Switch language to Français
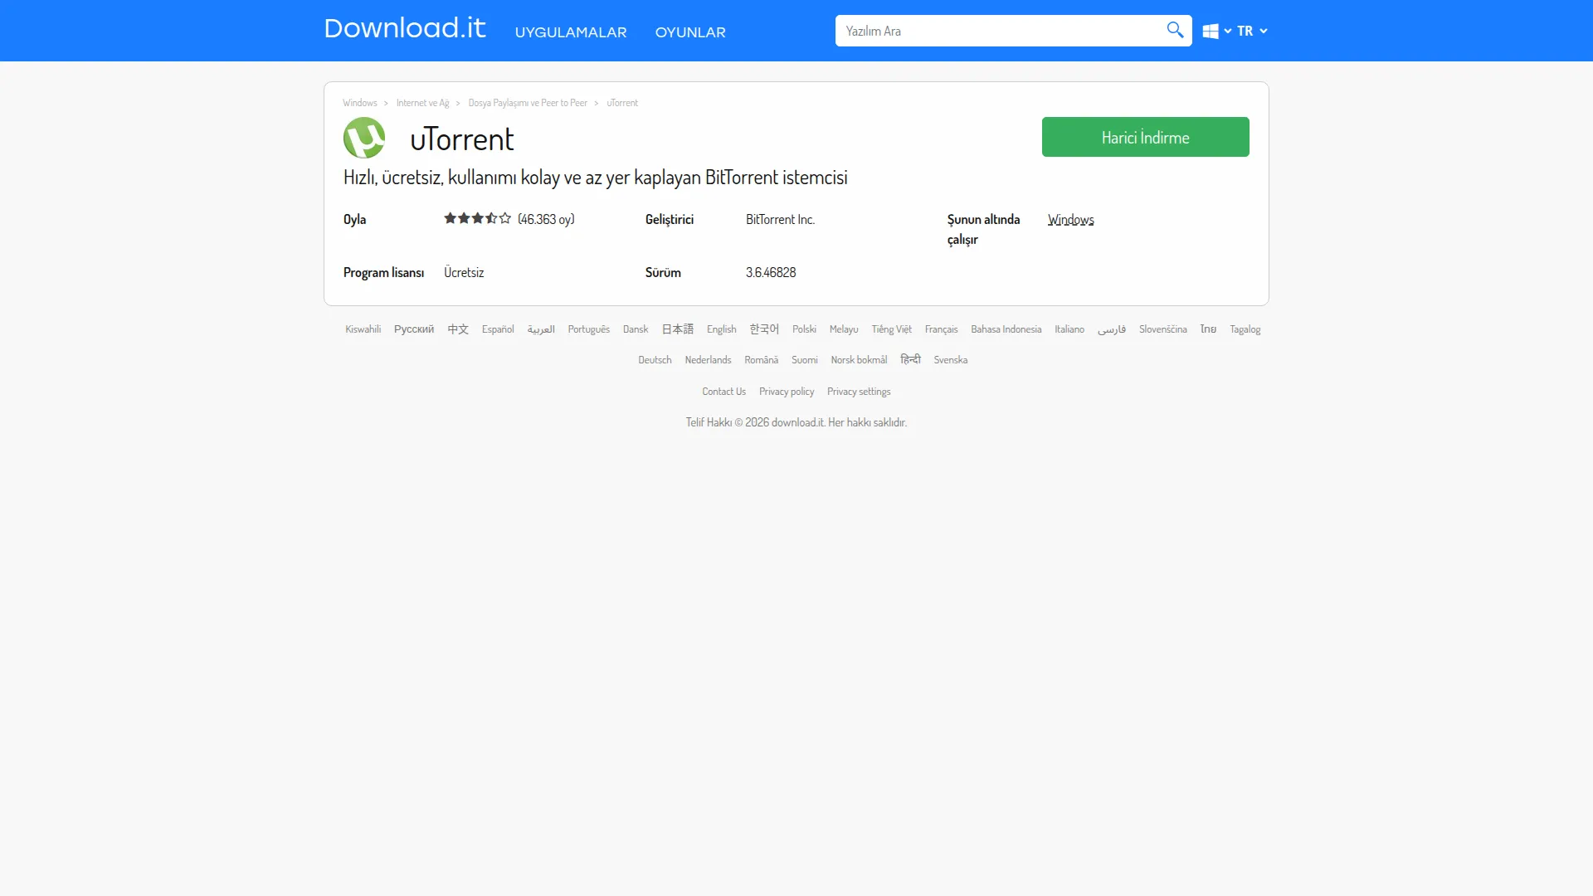The width and height of the screenshot is (1593, 896). (942, 329)
